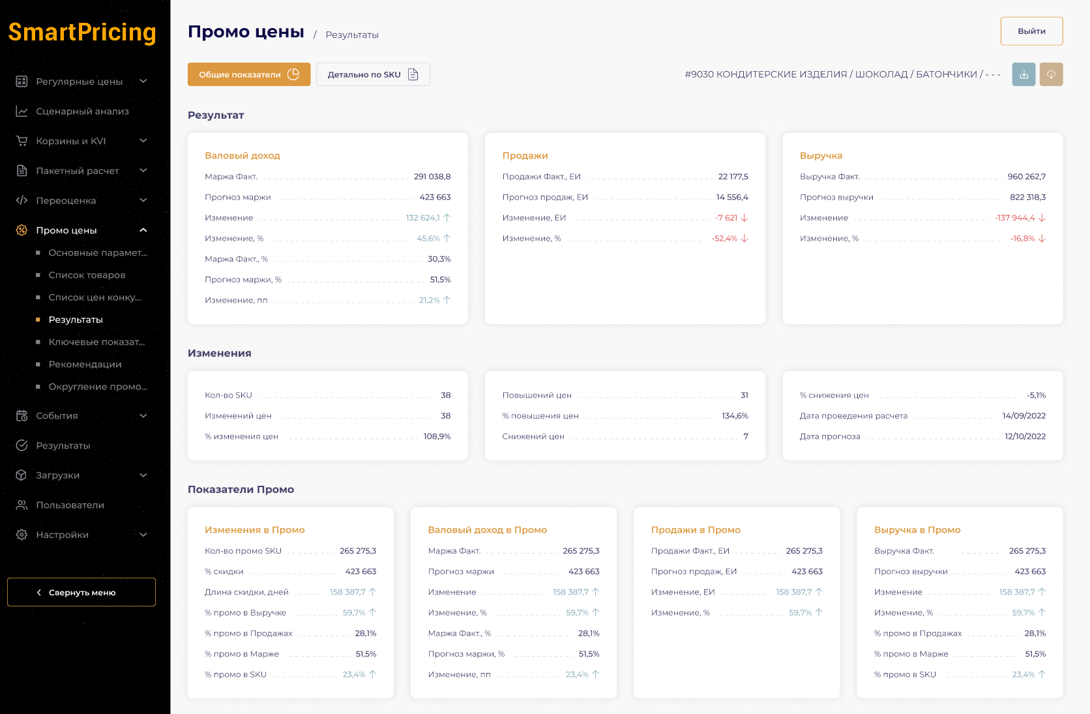Click Выручка в Промо card title
This screenshot has height=714, width=1090.
(x=917, y=530)
